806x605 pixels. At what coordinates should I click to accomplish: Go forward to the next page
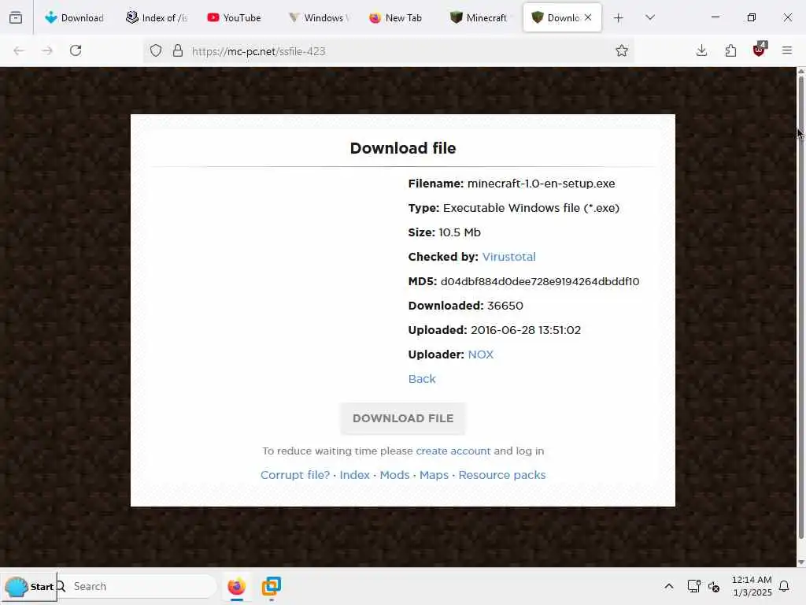(x=47, y=50)
